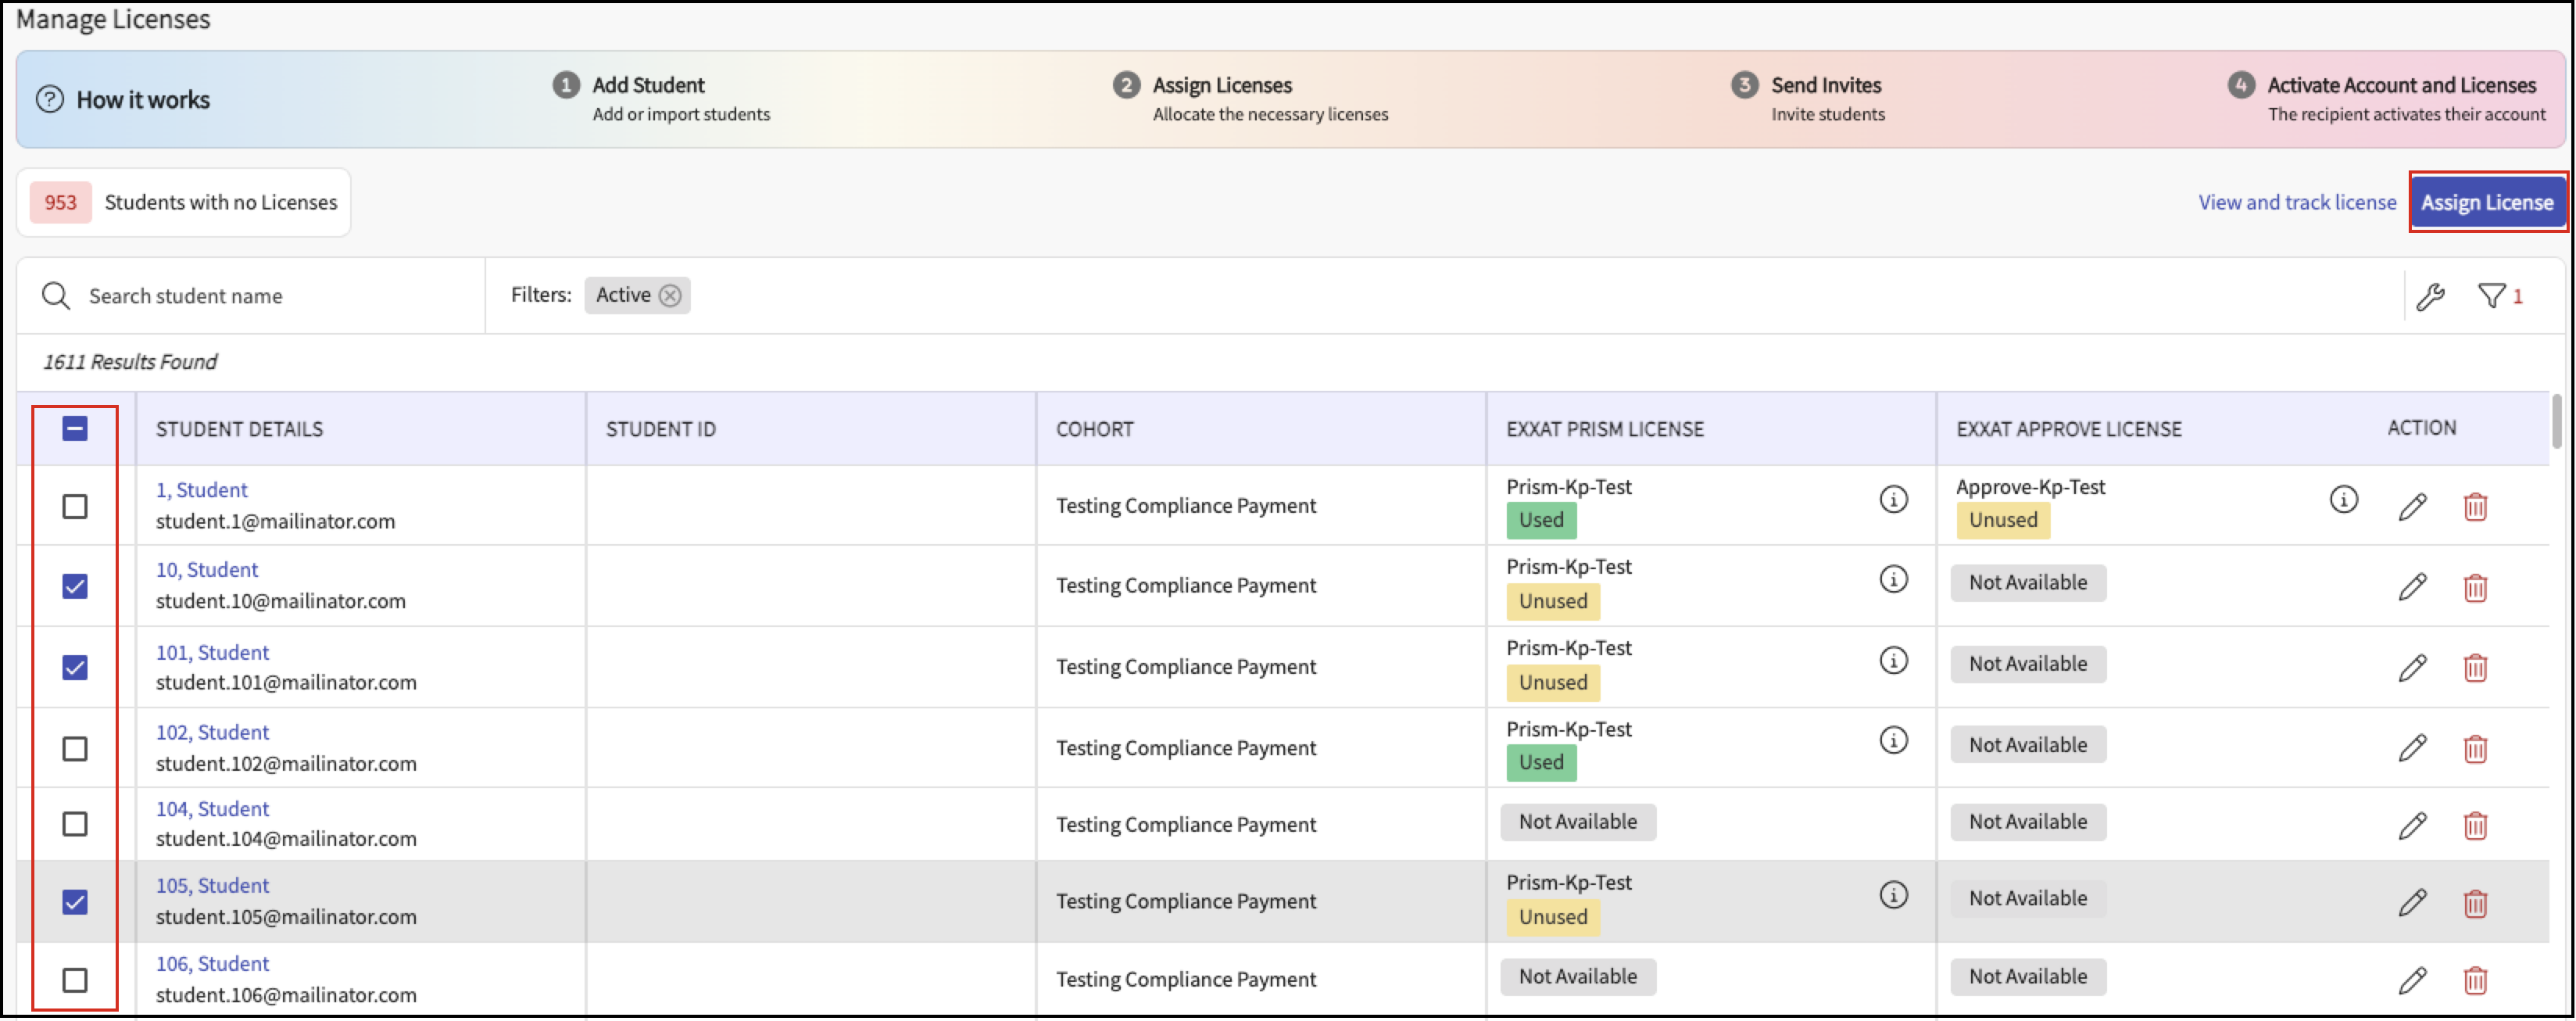Open the filter funnel icon
The height and width of the screenshot is (1021, 2576).
click(2491, 296)
